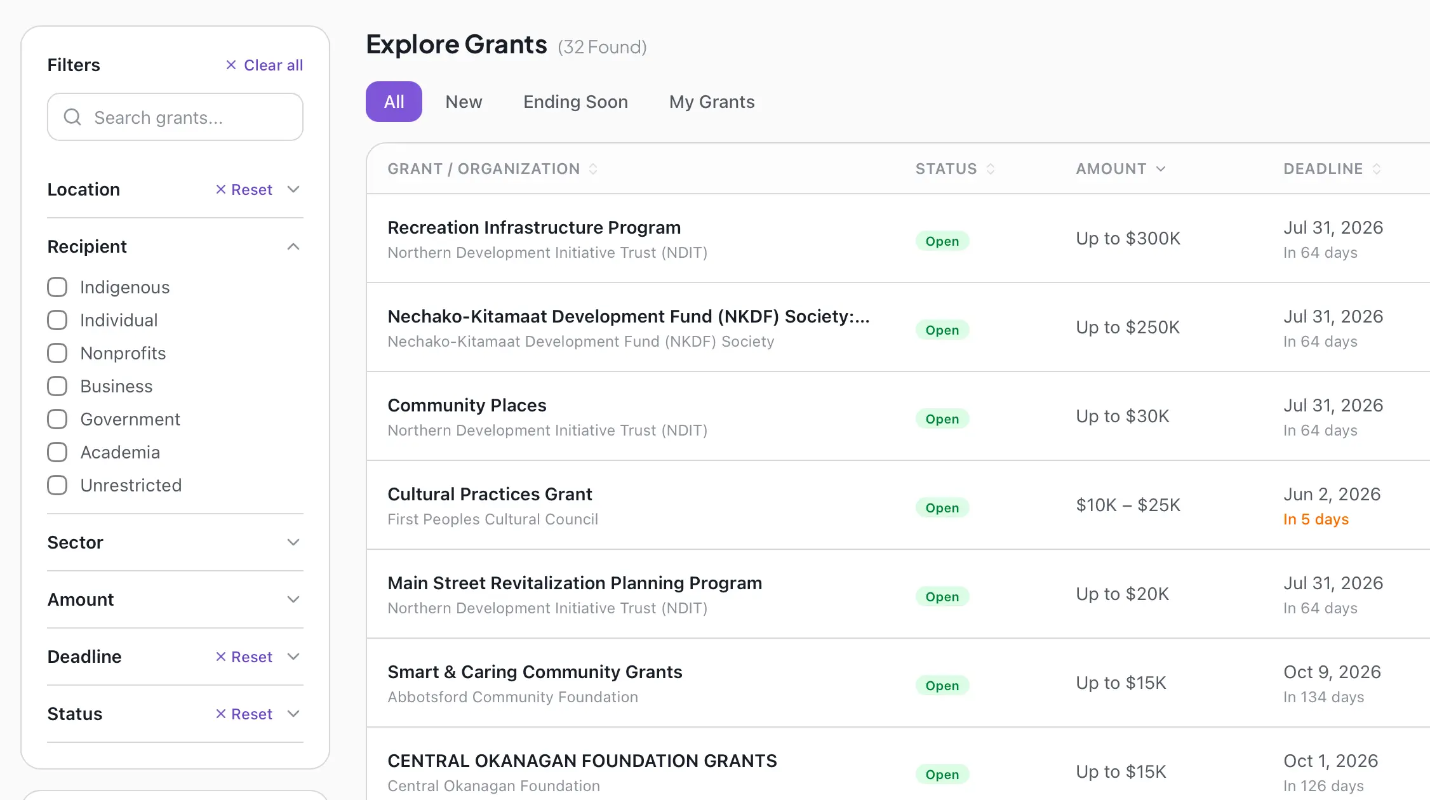Check the Nonprofits recipient checkbox

point(57,353)
